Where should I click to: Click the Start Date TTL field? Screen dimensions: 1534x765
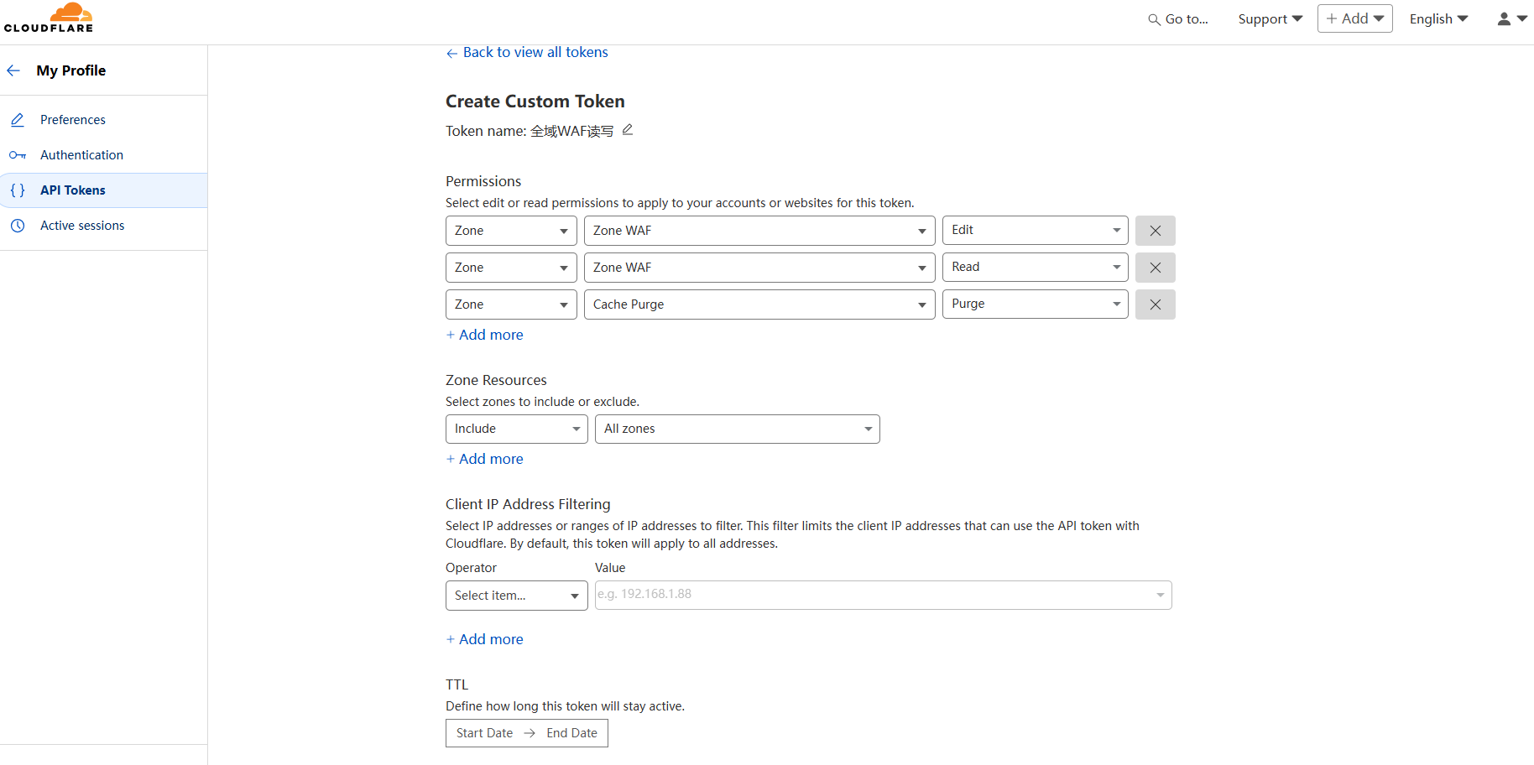484,733
